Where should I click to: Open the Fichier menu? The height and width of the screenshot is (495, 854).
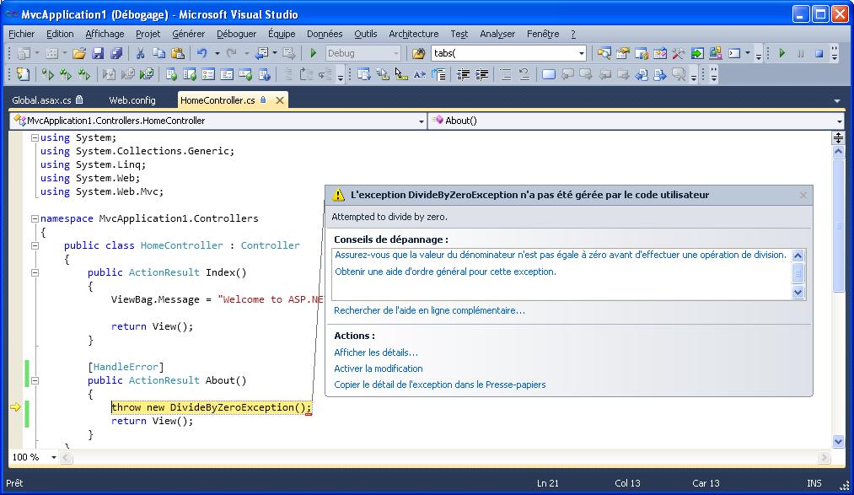22,34
